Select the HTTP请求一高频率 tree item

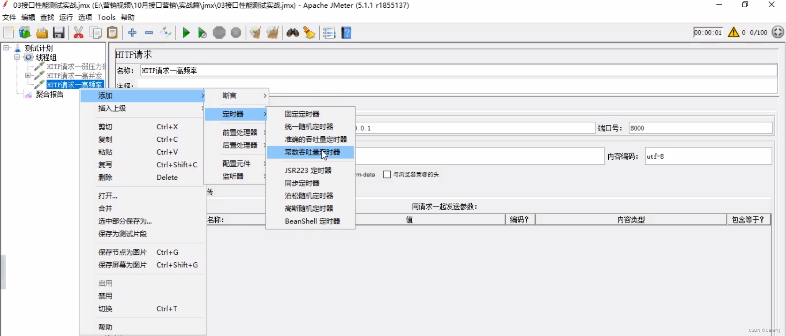(x=74, y=85)
